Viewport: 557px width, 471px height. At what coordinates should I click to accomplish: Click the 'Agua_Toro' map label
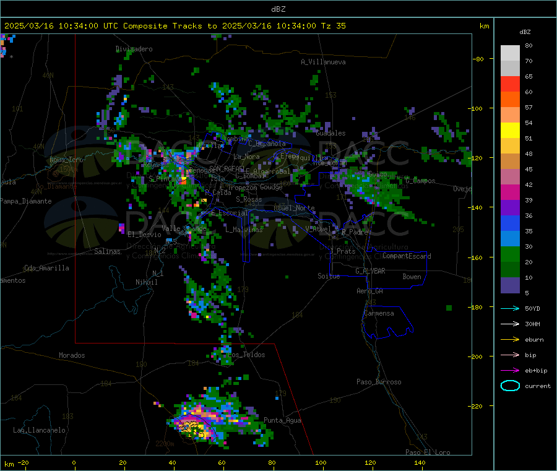click(x=66, y=160)
